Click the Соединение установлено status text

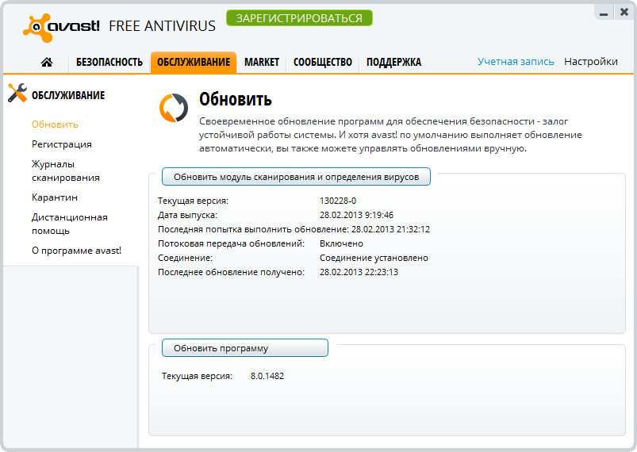374,258
